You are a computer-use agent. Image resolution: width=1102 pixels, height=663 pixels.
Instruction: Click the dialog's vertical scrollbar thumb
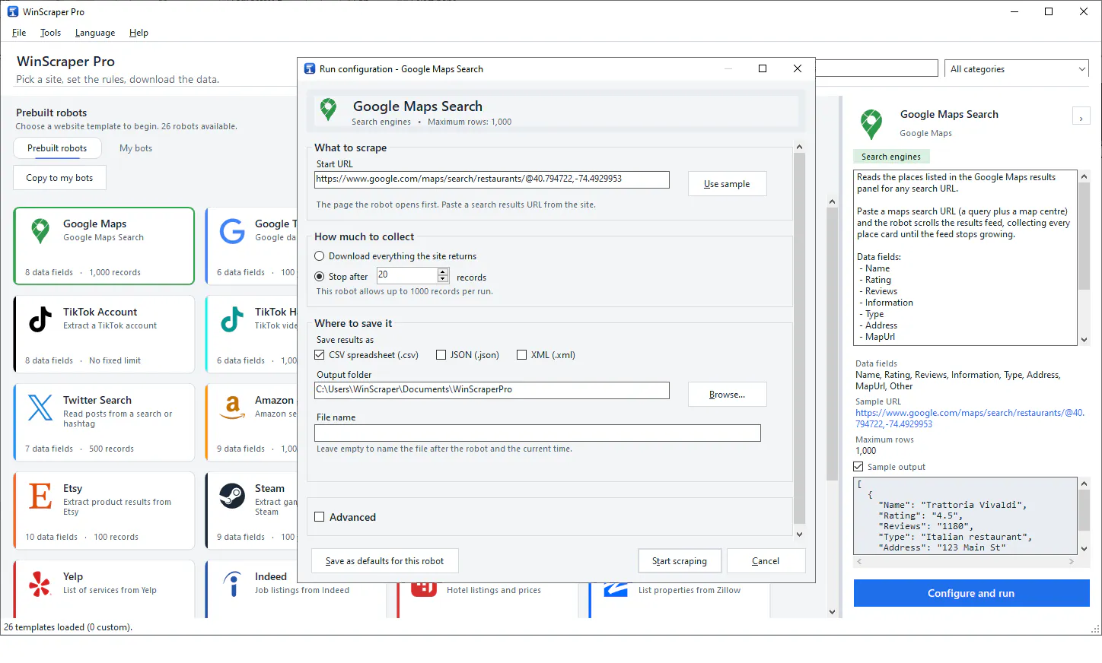(x=799, y=338)
